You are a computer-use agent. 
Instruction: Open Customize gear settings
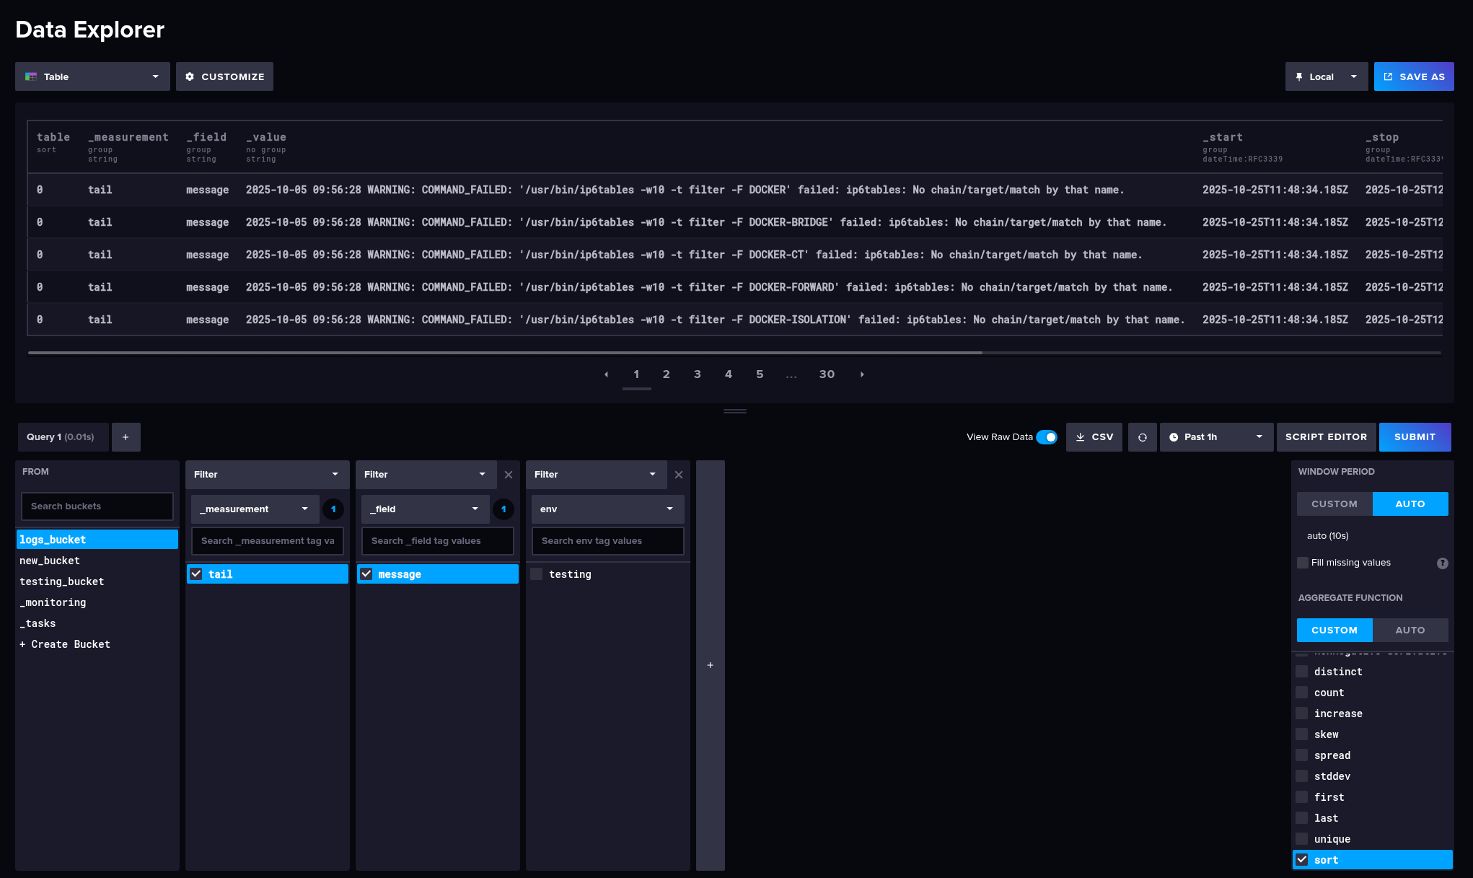[224, 76]
